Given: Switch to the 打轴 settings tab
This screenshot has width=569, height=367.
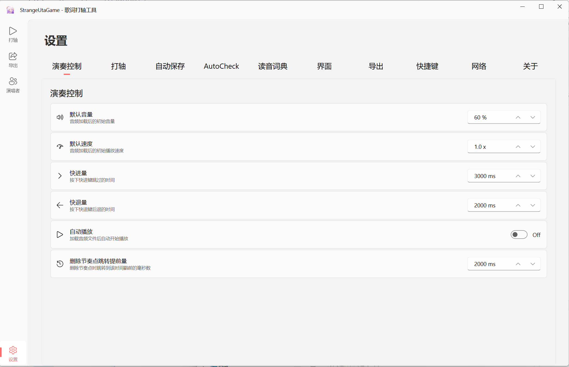Looking at the screenshot, I should point(118,66).
